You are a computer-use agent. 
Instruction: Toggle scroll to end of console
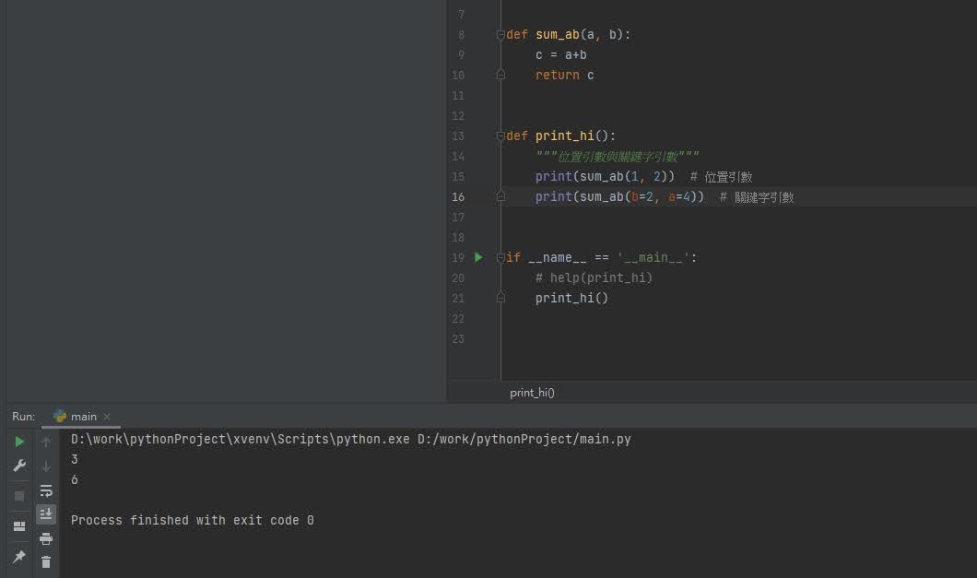click(46, 513)
